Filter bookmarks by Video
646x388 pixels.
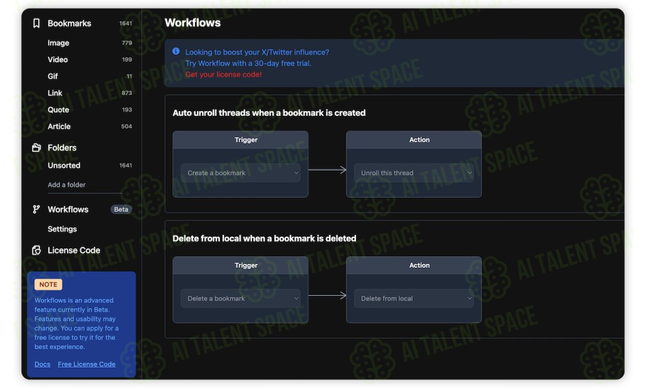pos(57,59)
